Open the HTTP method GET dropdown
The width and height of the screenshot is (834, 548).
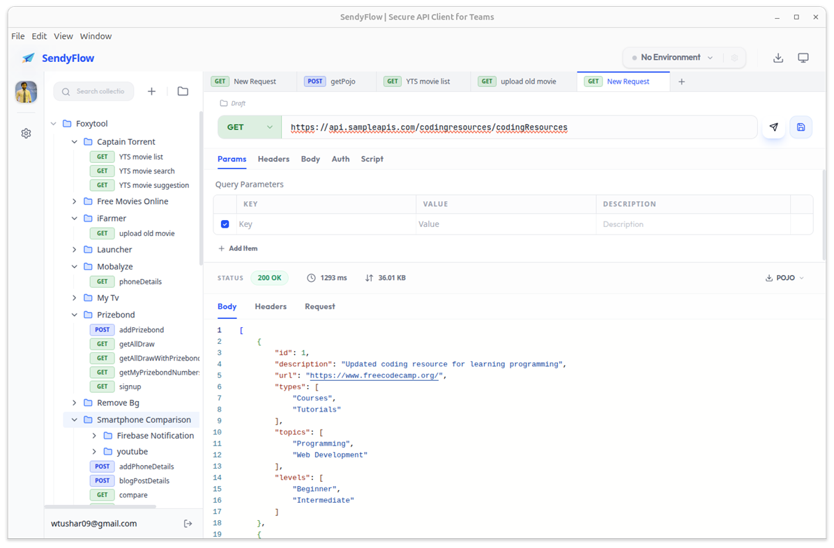[x=250, y=127]
